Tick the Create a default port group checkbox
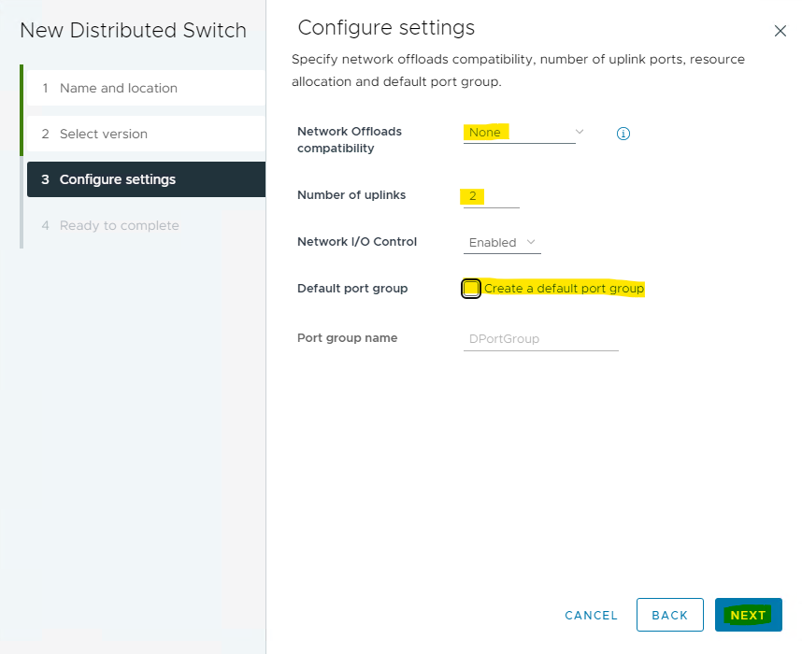This screenshot has width=802, height=654. click(471, 289)
